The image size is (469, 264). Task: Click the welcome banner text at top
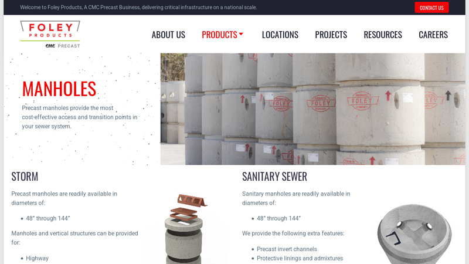coord(138,8)
